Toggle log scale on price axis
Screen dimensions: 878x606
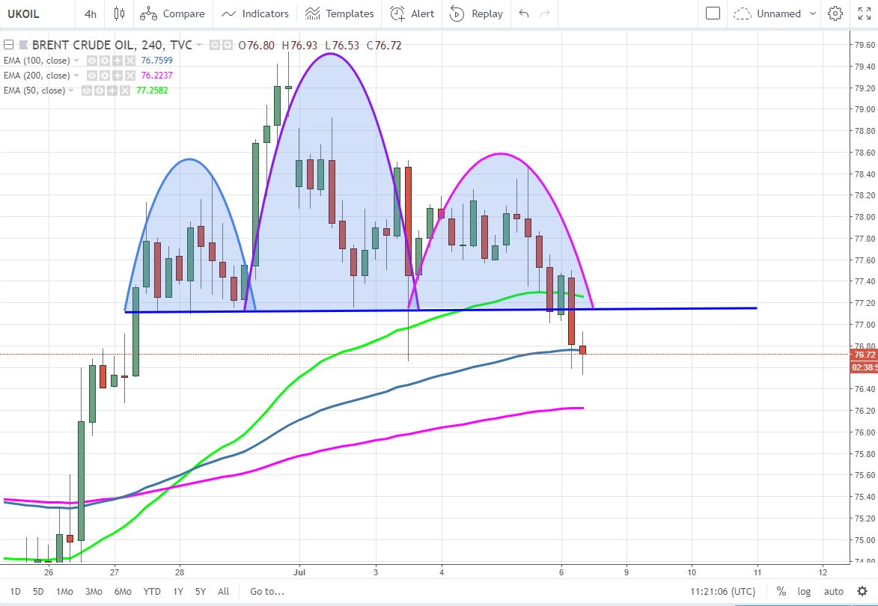point(804,591)
